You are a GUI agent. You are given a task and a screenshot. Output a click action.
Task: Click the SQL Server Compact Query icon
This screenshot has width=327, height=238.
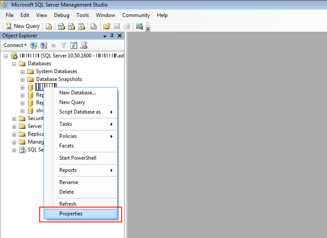click(x=94, y=26)
